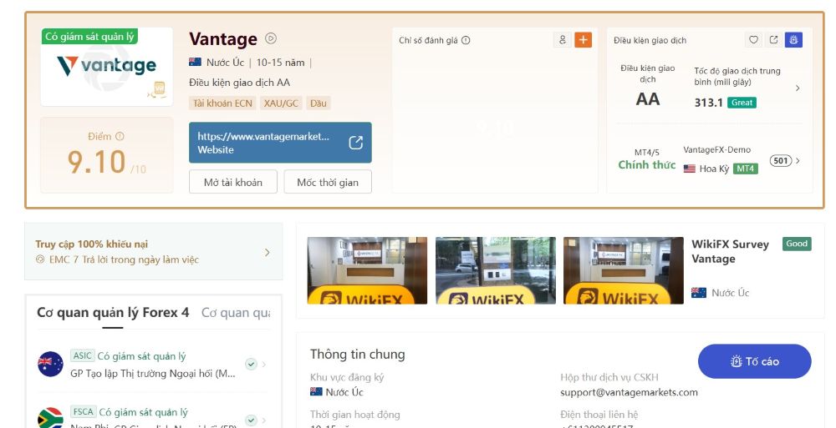Click the external link icon on the website button

point(355,143)
